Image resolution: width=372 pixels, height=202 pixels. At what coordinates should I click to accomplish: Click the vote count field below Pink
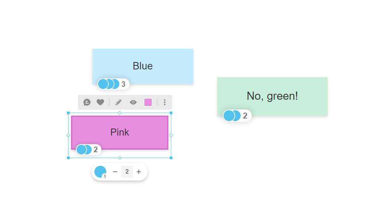[127, 172]
